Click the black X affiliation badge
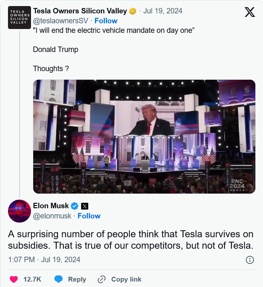The image size is (263, 287). [x=85, y=206]
